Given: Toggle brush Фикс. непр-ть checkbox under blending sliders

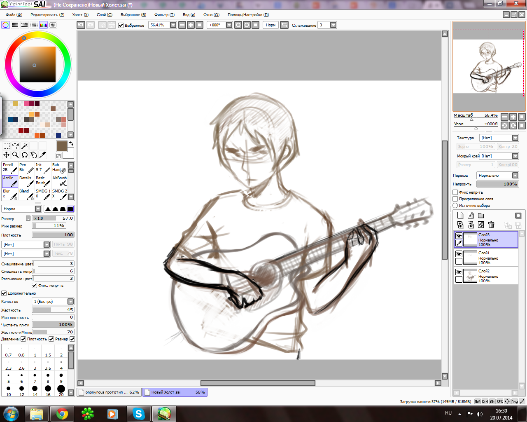Looking at the screenshot, I should tap(35, 285).
